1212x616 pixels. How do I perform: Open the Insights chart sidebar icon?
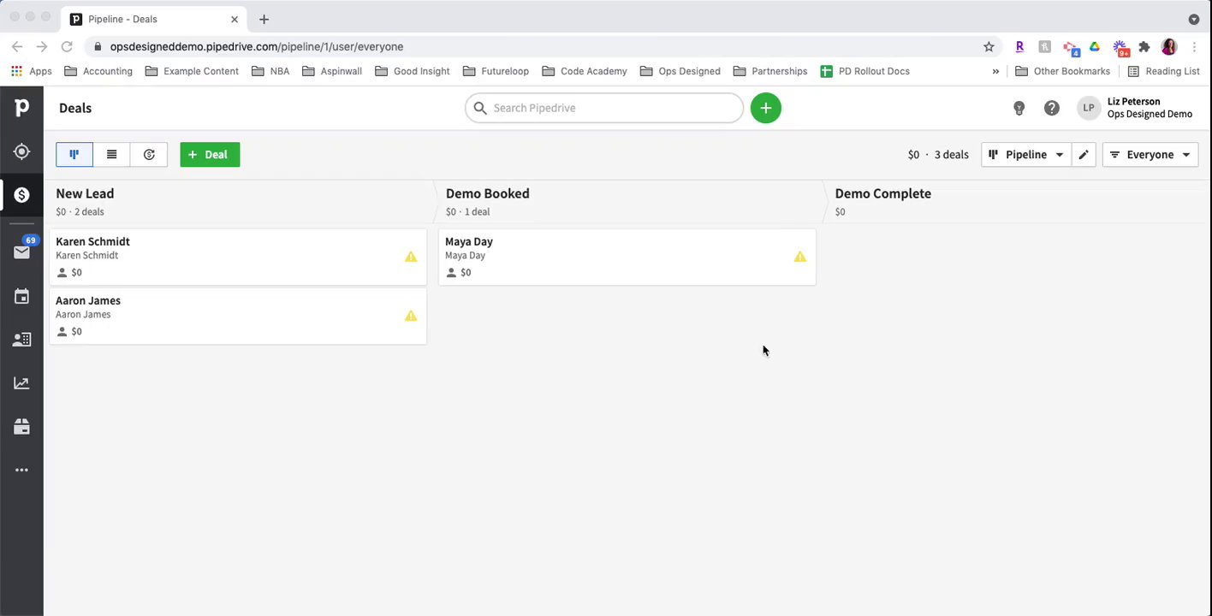(21, 383)
